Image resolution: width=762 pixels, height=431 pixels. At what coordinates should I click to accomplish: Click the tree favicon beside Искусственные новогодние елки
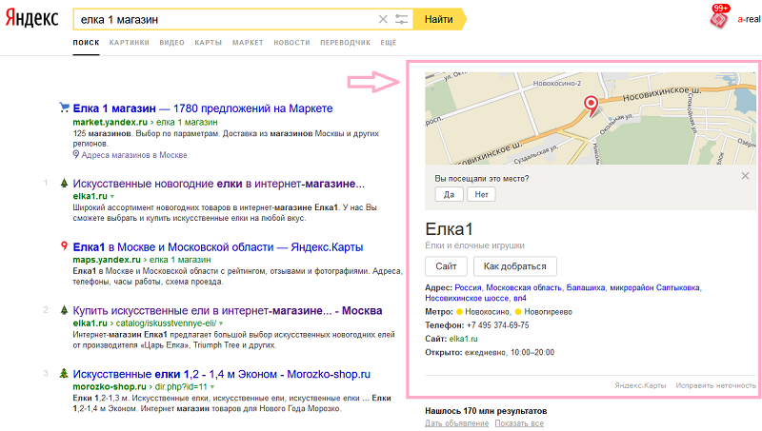(x=64, y=183)
